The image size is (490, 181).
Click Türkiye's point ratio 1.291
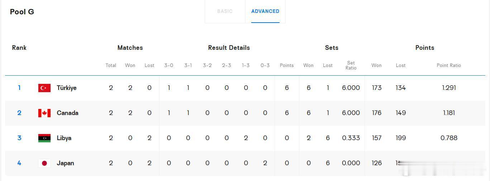pyautogui.click(x=449, y=88)
